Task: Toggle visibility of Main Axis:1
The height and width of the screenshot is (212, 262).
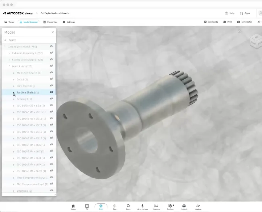Action: (x=52, y=66)
